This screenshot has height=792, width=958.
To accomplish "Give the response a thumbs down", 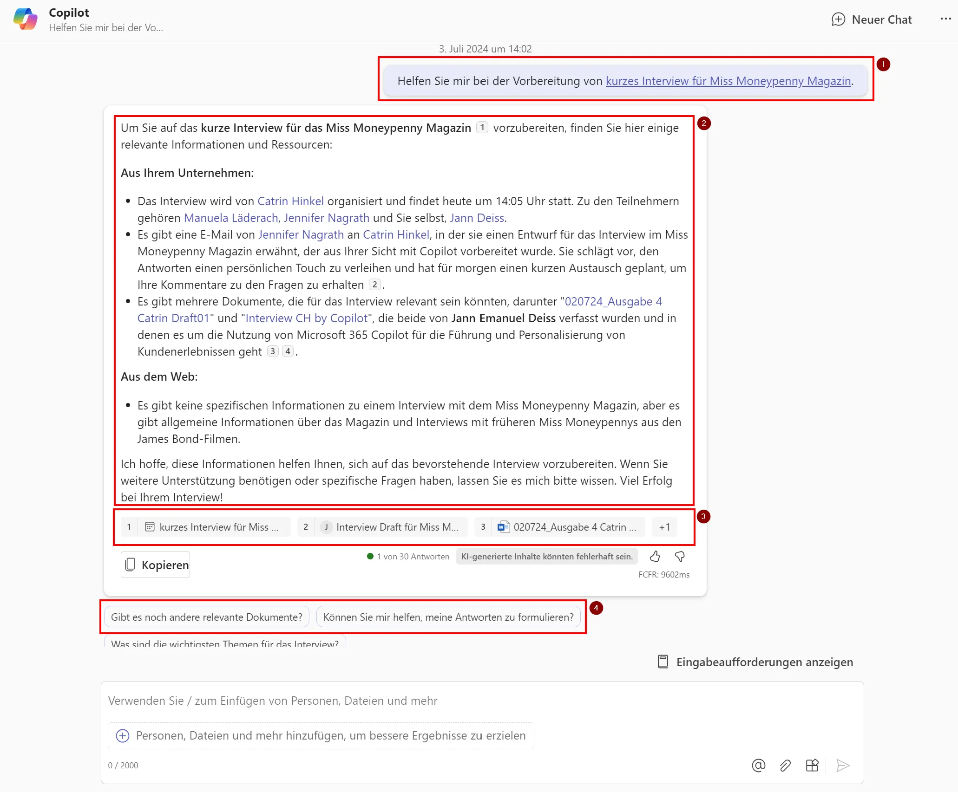I will (680, 556).
